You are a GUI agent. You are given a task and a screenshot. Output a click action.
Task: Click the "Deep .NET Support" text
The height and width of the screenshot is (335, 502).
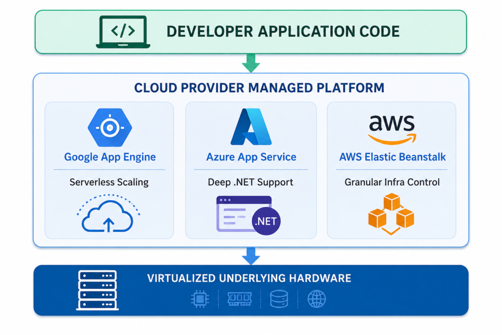tap(251, 182)
